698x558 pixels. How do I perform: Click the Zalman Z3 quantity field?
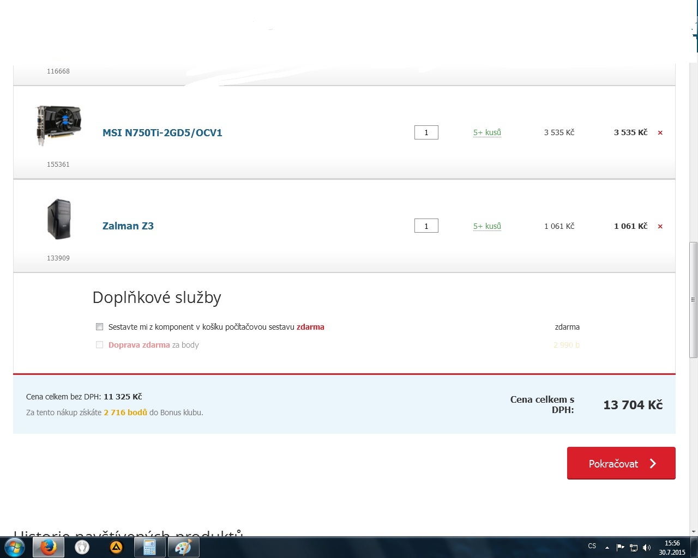coord(426,226)
